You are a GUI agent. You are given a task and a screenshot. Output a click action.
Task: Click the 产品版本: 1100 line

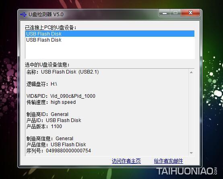44,126
